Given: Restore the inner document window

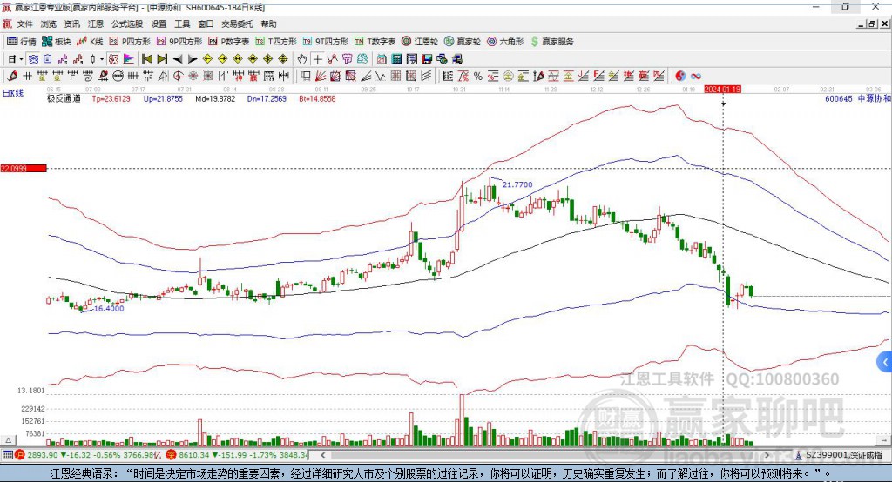Looking at the screenshot, I should click(x=871, y=23).
